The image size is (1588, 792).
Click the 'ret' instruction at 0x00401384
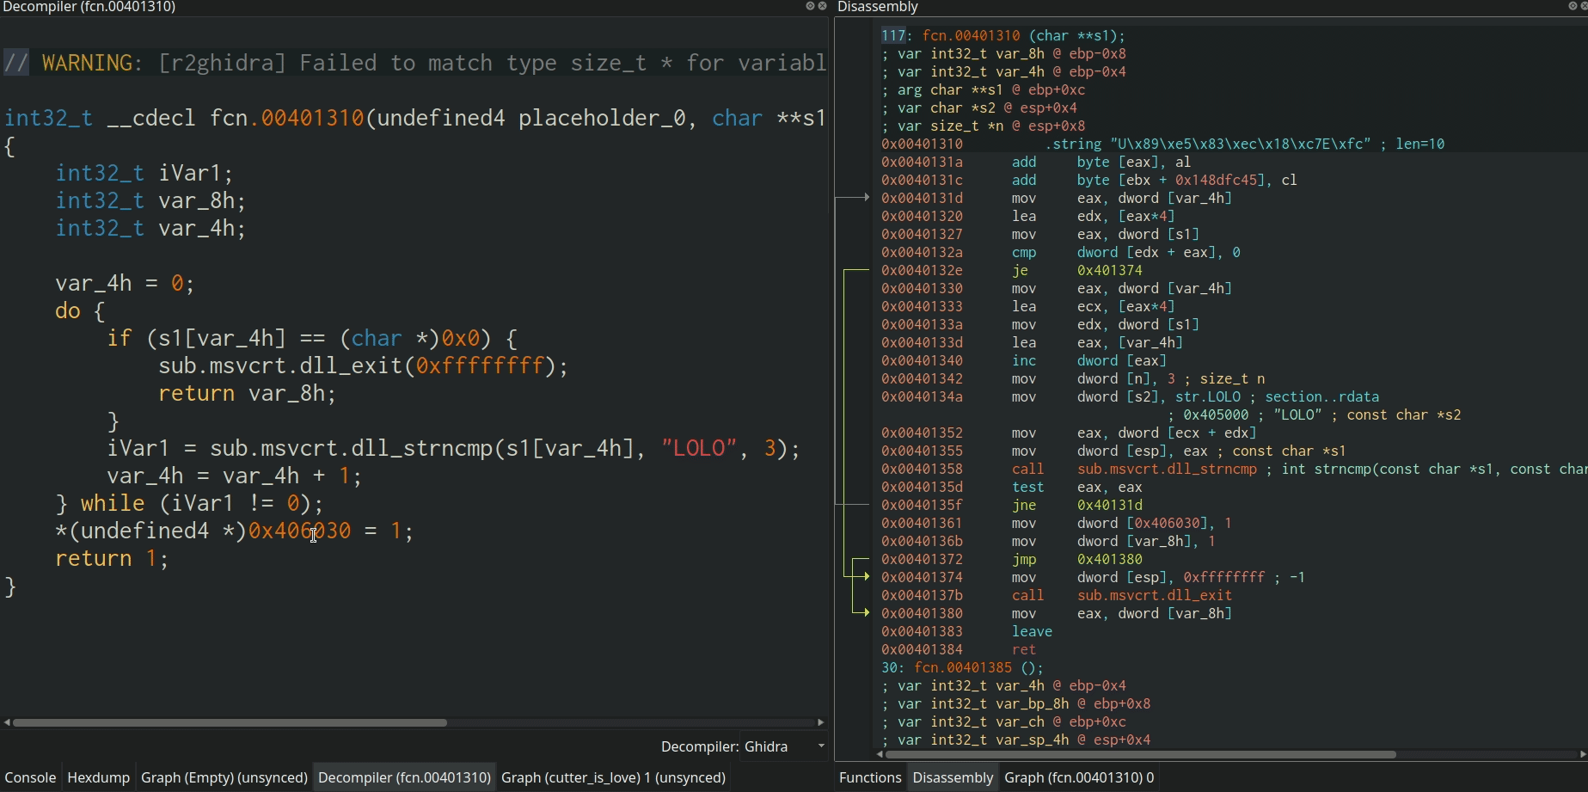(1023, 649)
